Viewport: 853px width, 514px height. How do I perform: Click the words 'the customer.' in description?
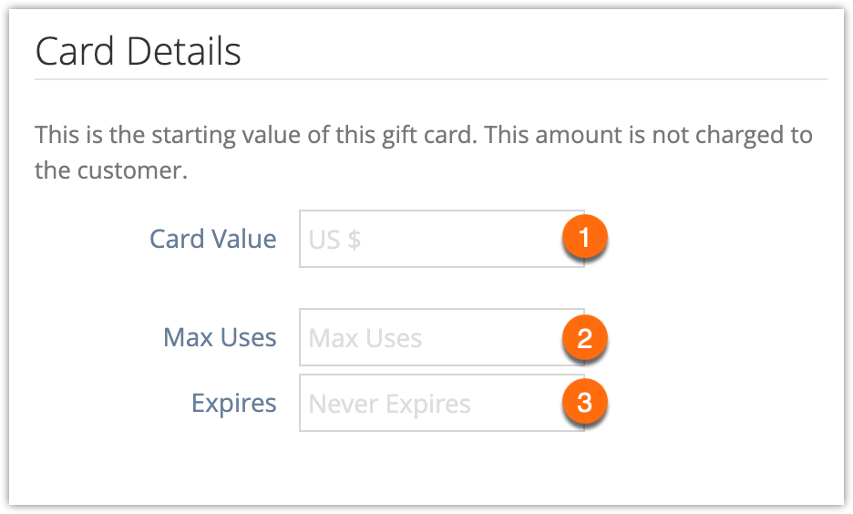click(111, 170)
